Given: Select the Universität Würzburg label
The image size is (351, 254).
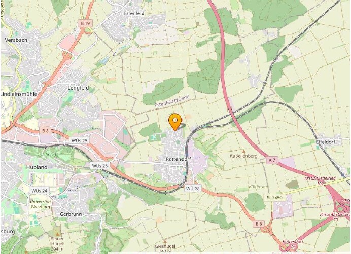Looking at the screenshot, I should tap(41, 204).
